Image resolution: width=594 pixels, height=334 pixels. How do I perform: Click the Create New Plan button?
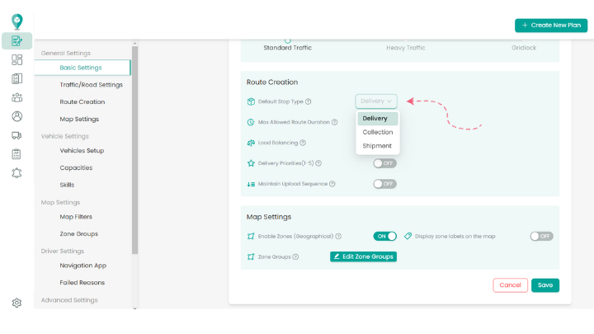pos(551,26)
